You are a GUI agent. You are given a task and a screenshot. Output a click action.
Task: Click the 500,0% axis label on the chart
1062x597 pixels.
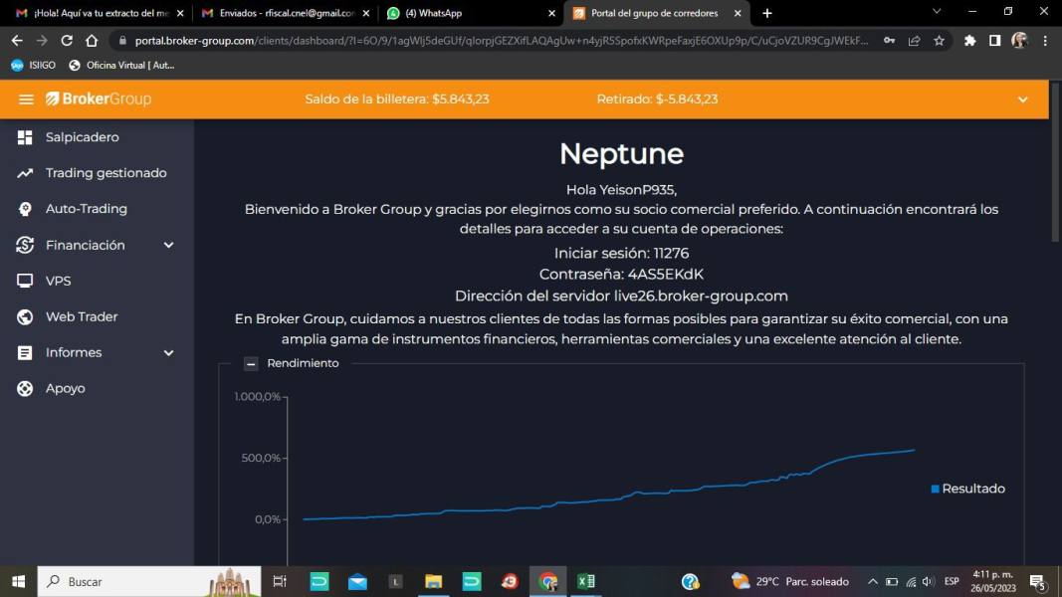pyautogui.click(x=261, y=459)
